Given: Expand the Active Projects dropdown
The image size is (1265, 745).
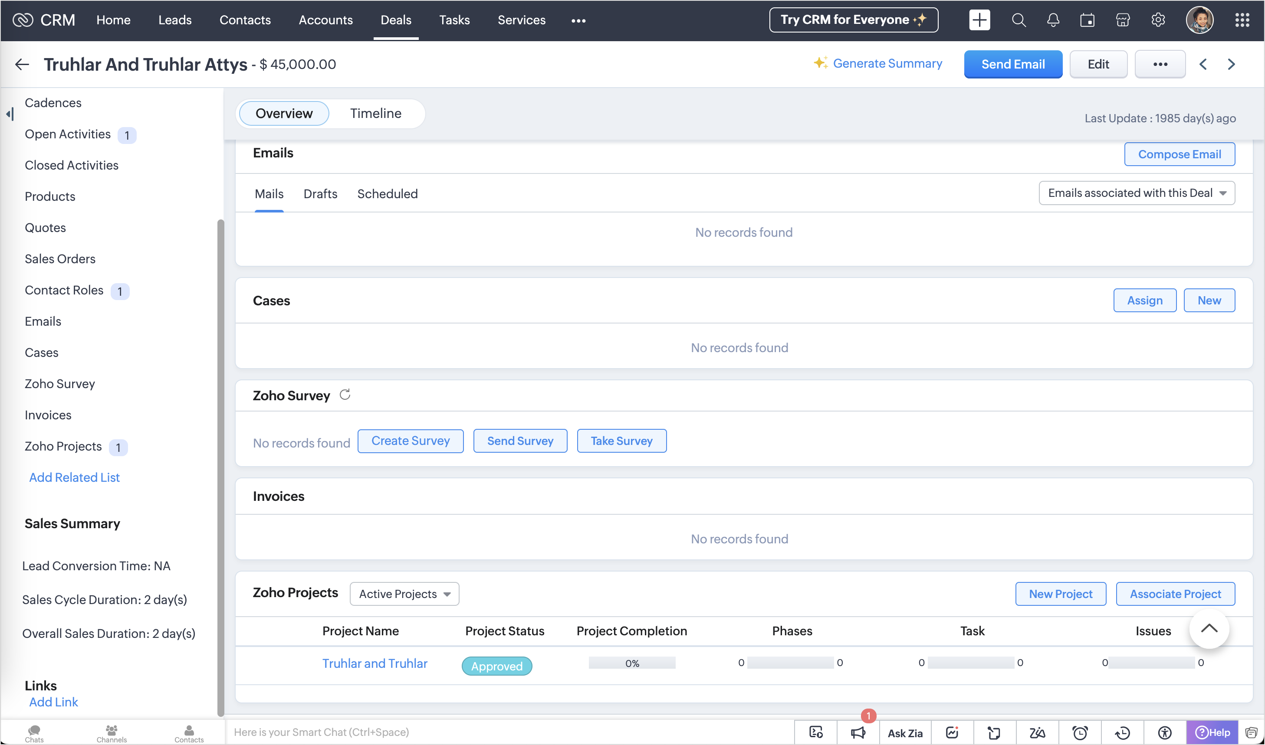Looking at the screenshot, I should click(x=404, y=594).
